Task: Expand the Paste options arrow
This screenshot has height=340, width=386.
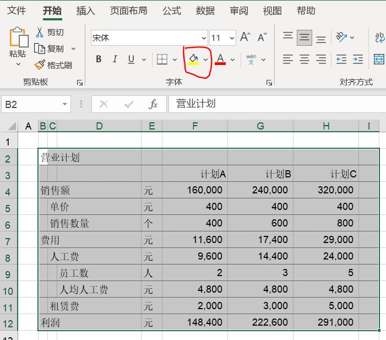Action: click(18, 64)
